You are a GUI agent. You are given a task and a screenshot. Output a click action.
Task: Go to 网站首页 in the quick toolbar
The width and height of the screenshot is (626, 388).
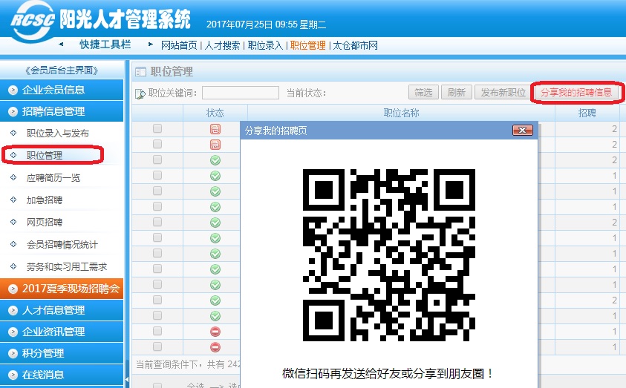point(180,45)
